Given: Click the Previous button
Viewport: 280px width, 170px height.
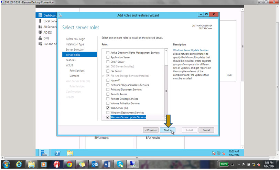Looking at the screenshot, I should point(151,130).
